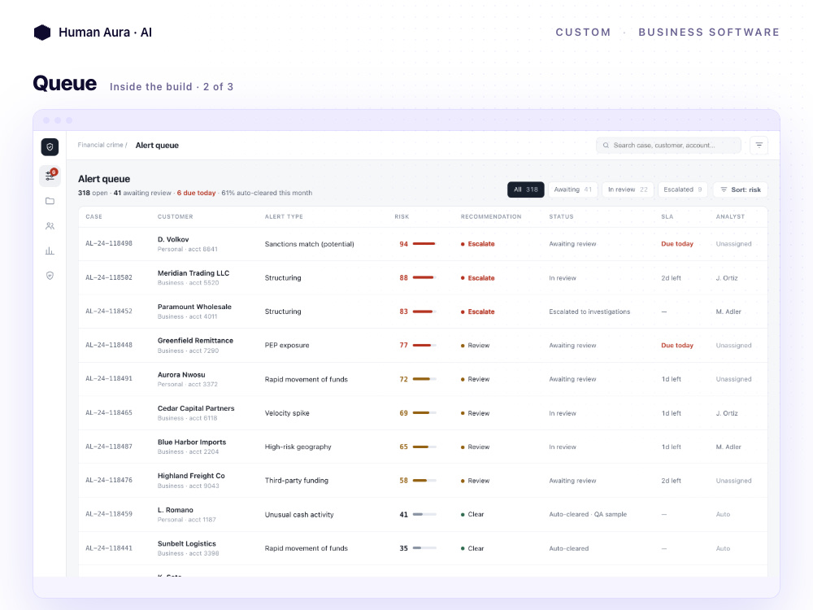Click risk bar for score 94

pyautogui.click(x=424, y=244)
